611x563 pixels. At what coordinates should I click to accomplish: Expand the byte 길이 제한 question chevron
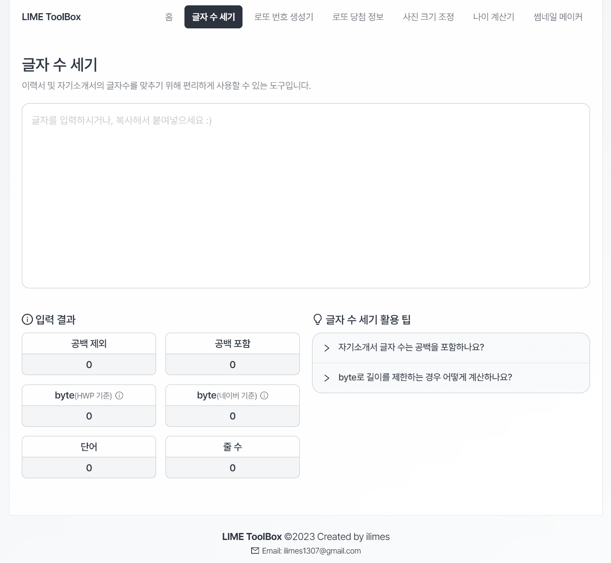coord(327,378)
